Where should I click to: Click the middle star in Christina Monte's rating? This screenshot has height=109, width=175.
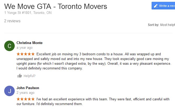25,54
